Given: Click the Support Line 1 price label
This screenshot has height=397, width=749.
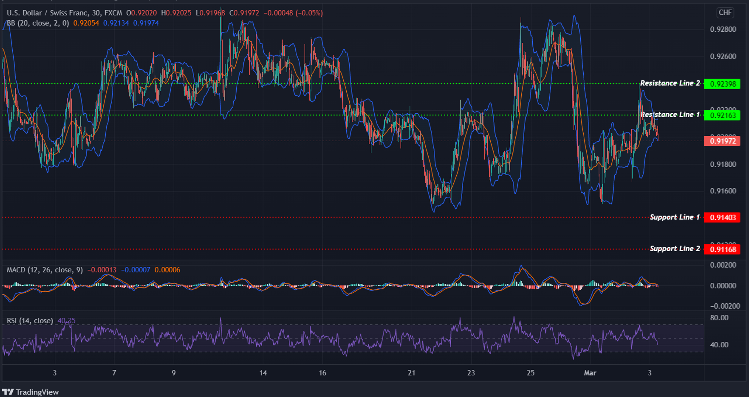Looking at the screenshot, I should (723, 217).
